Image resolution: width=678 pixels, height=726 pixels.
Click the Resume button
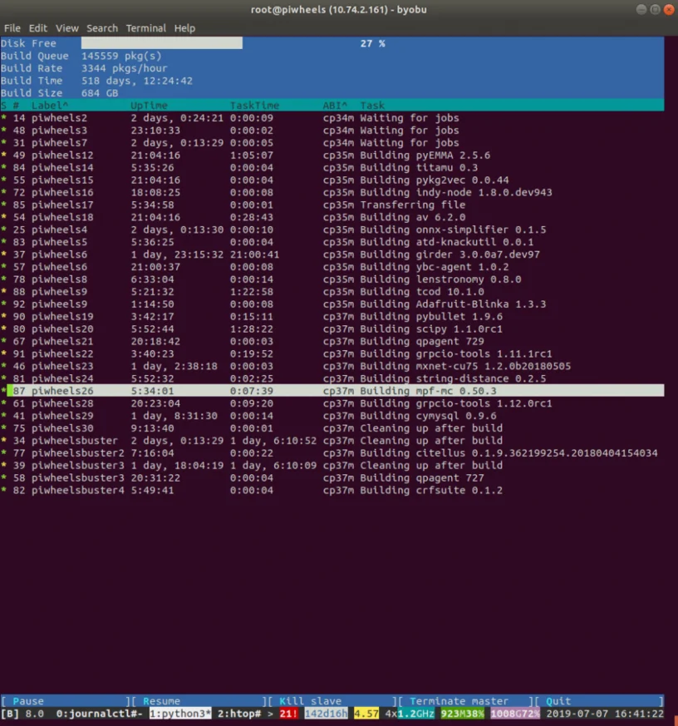[x=161, y=701]
